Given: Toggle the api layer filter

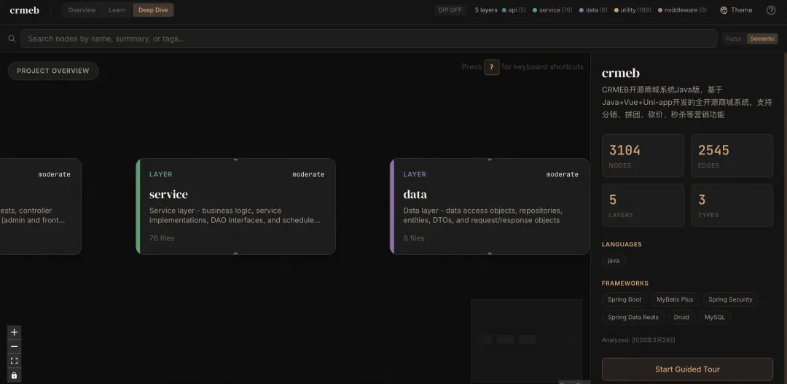Looking at the screenshot, I should point(514,10).
